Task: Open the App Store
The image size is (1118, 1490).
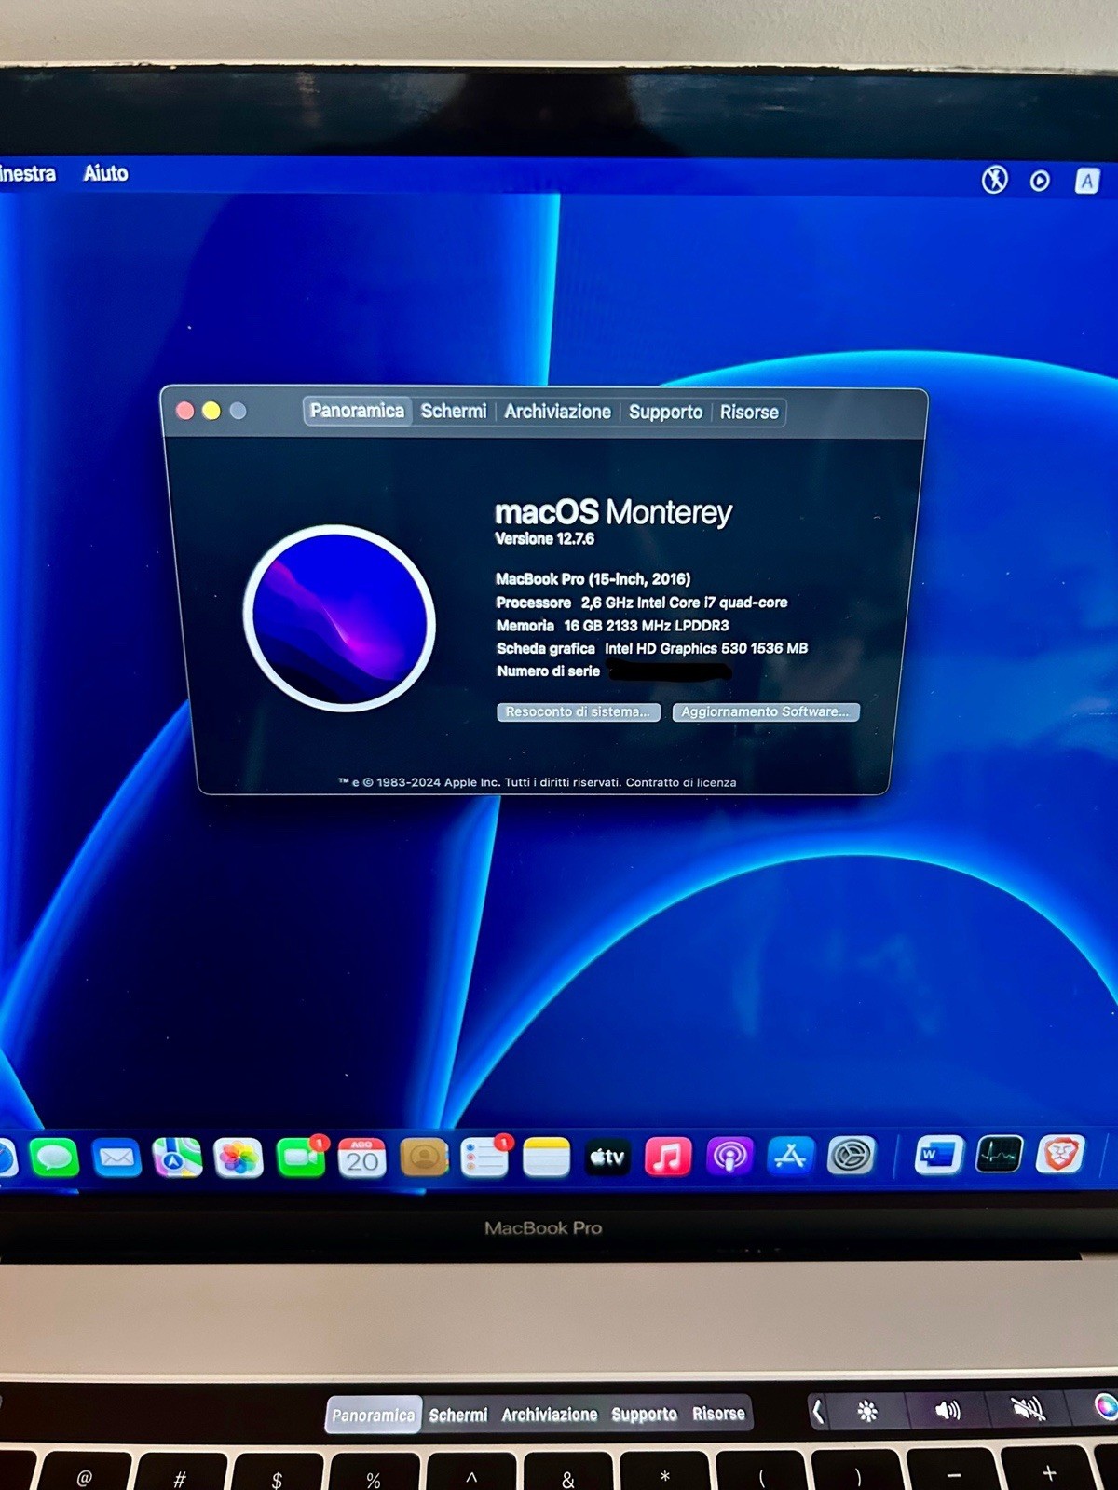Action: click(790, 1156)
